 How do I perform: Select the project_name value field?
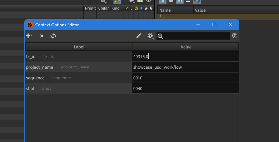[185, 67]
